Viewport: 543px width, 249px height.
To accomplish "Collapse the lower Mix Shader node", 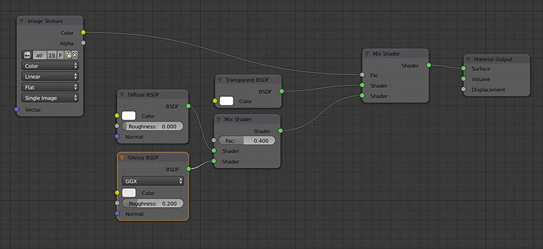I will [x=219, y=120].
